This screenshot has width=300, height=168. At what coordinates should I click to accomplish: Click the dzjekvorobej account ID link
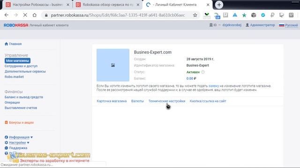232,25
